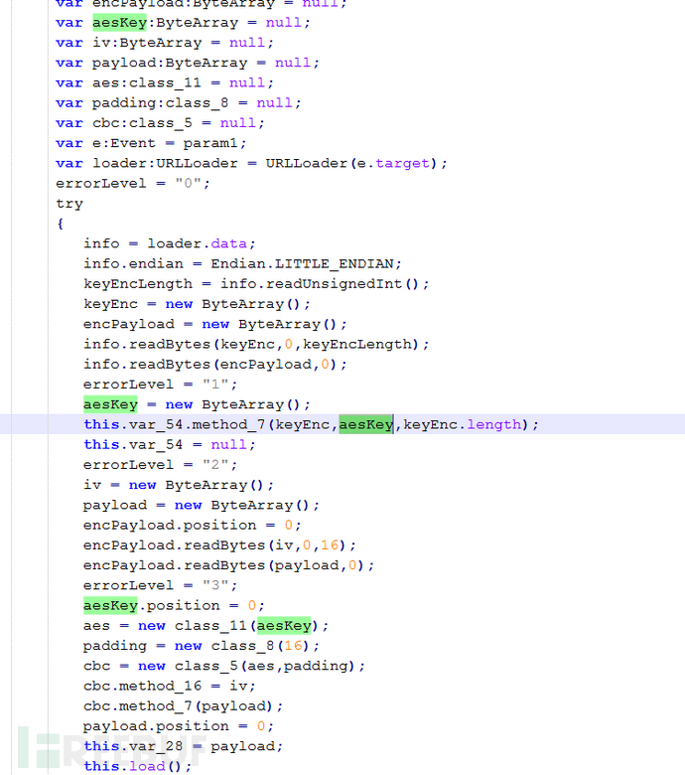Click the line 'info = loader.data;'
Viewport: 685px width, 775px height.
pos(170,243)
